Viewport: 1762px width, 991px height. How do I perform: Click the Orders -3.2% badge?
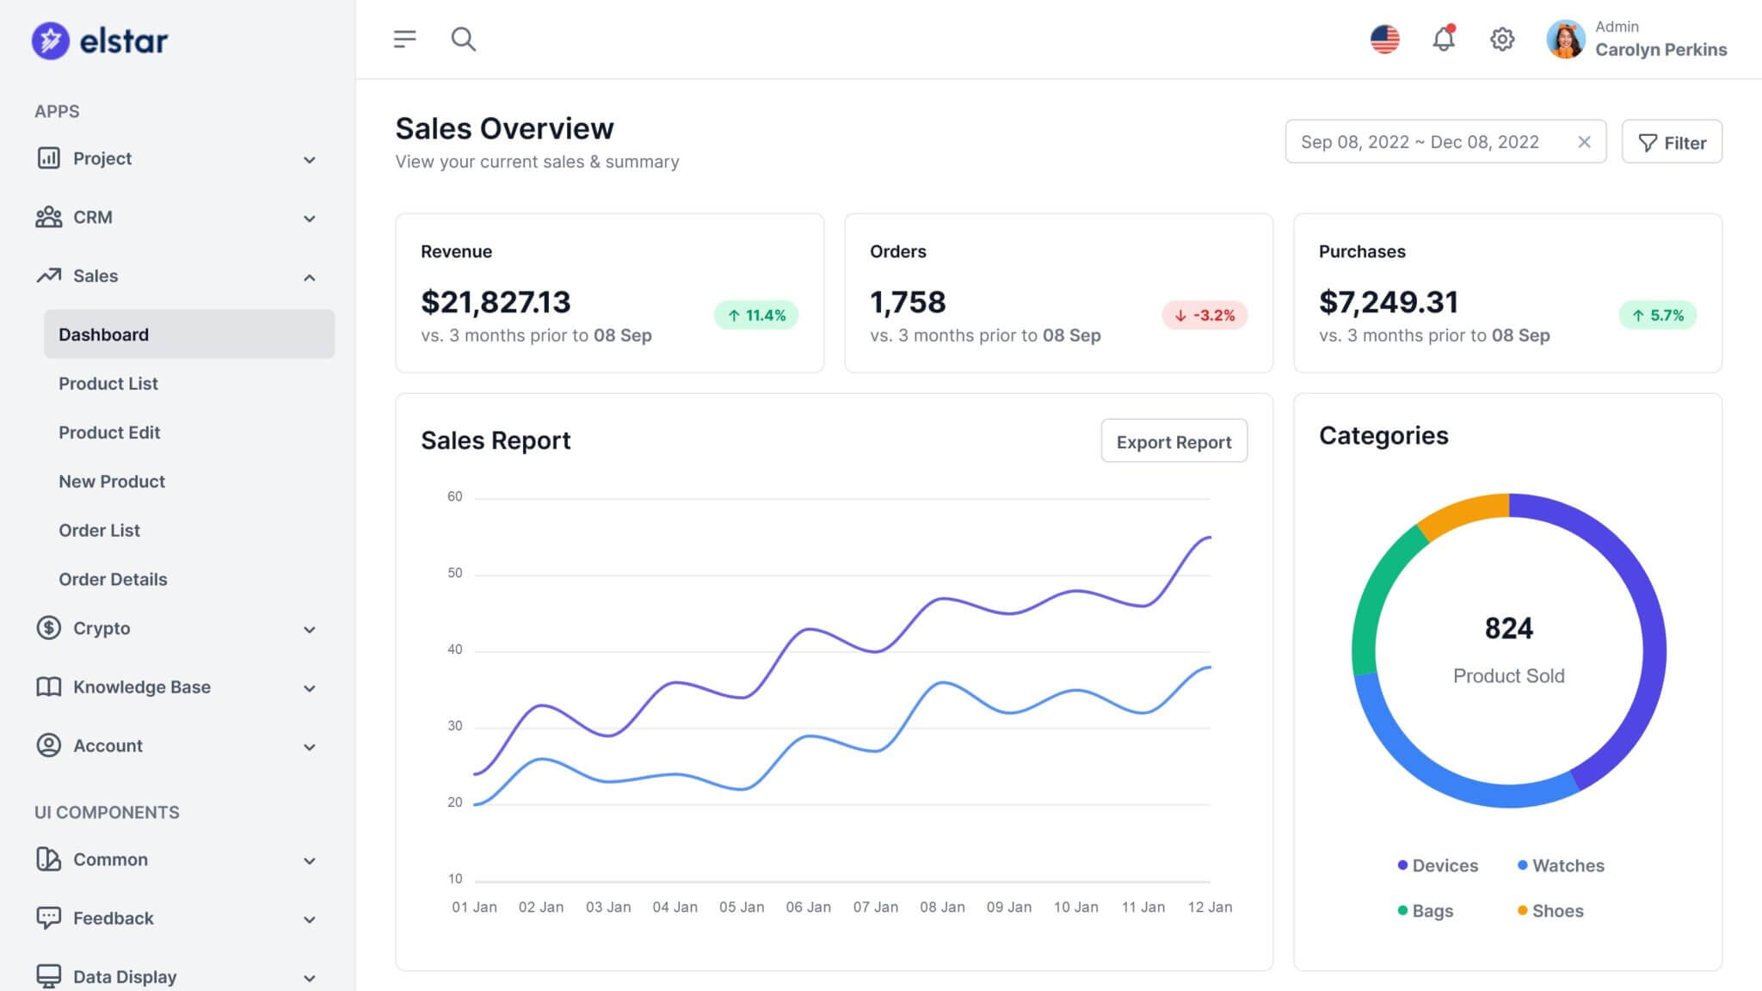[1204, 315]
